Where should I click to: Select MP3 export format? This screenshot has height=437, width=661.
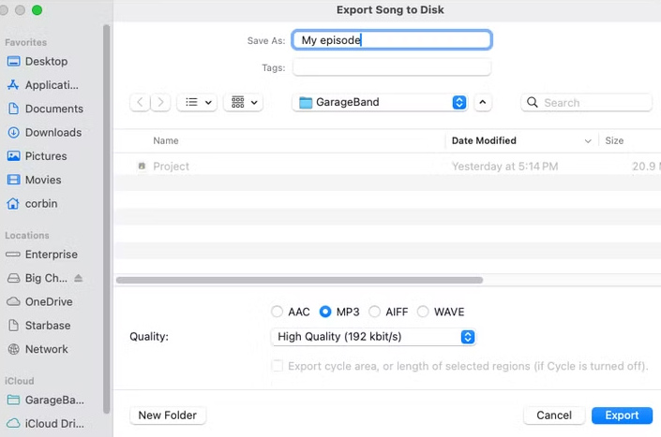coord(325,312)
